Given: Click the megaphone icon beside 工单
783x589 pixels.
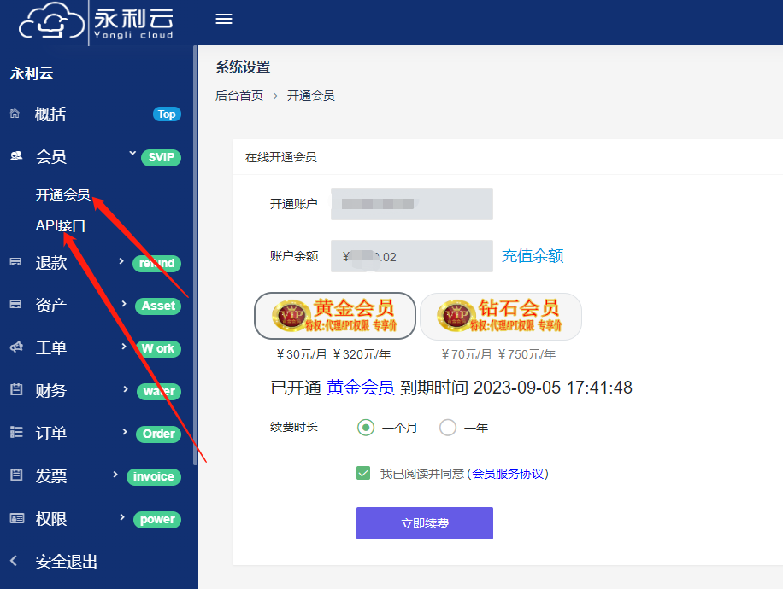Looking at the screenshot, I should tap(15, 347).
